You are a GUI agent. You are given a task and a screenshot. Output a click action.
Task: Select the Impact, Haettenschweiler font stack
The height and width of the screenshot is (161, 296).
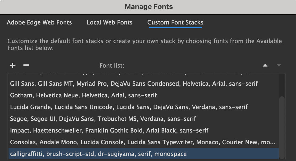point(109,130)
